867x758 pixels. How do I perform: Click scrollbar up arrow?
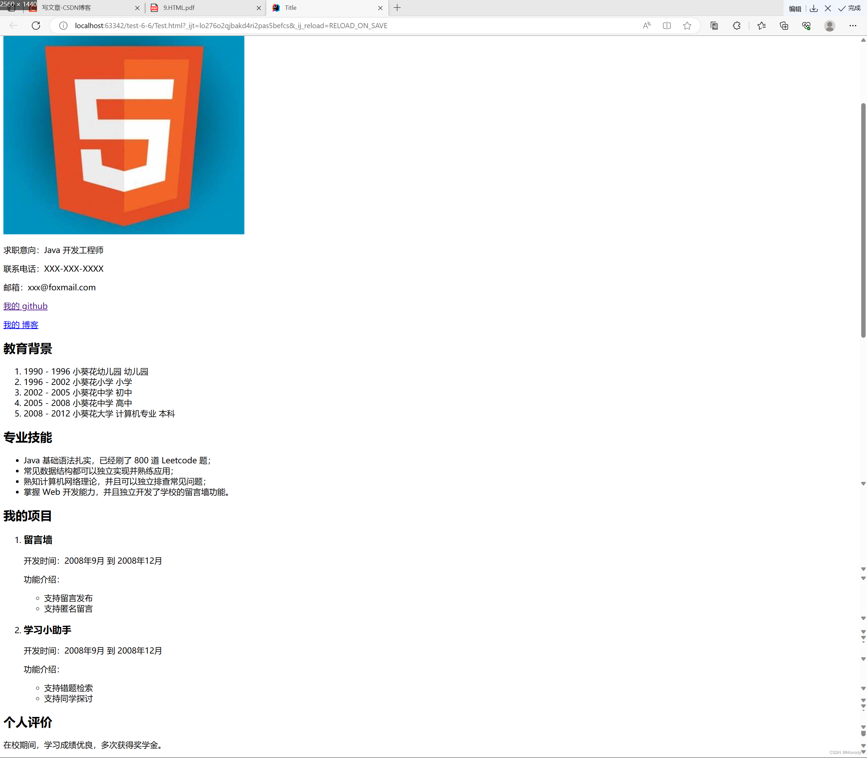pos(863,40)
